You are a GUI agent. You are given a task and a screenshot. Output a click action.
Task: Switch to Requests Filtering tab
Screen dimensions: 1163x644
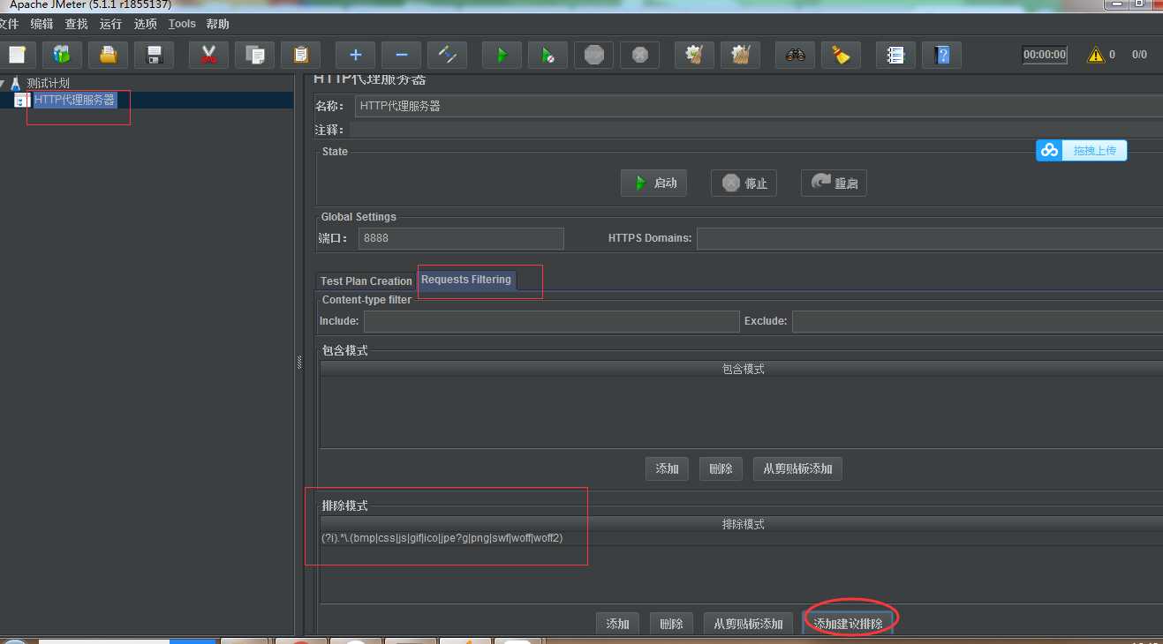466,280
